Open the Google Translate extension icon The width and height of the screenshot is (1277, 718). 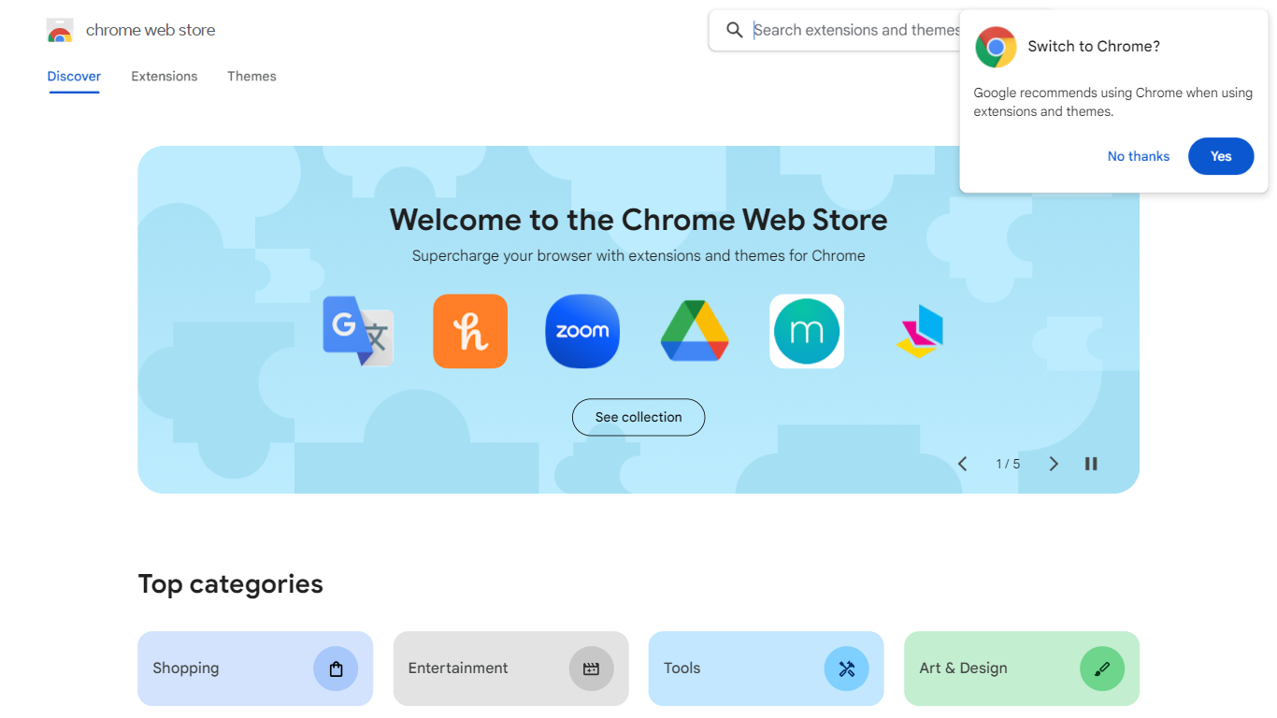[358, 331]
